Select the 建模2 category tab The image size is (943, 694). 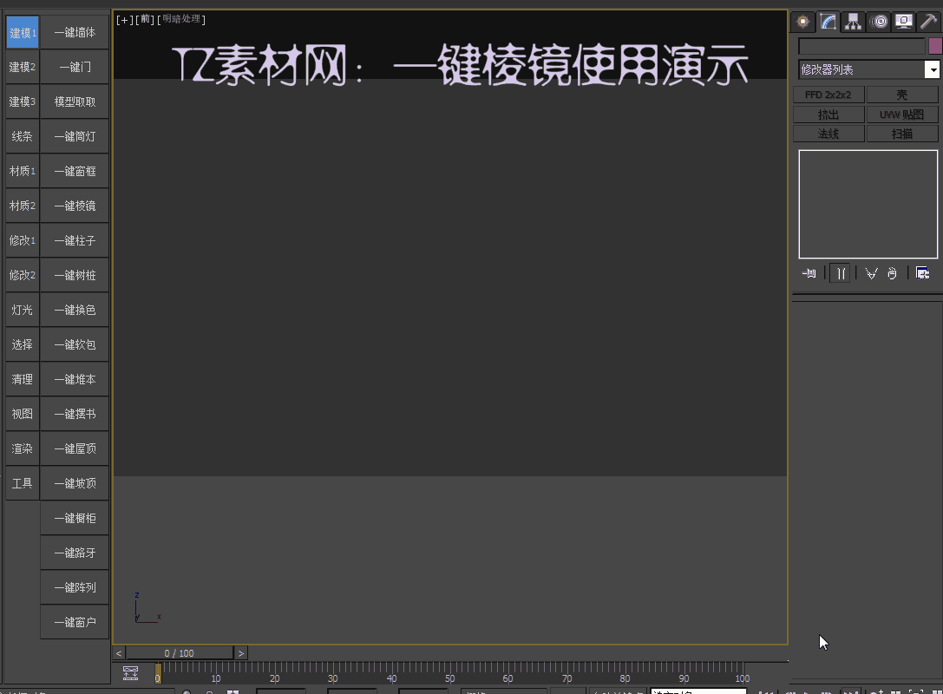point(23,67)
